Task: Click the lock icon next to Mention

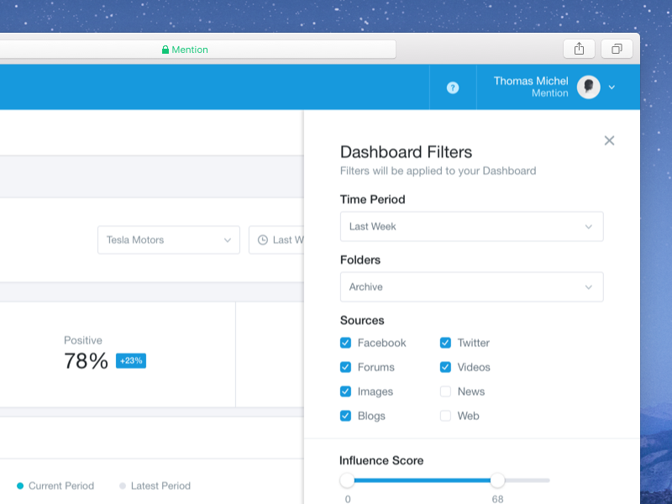Action: click(x=165, y=49)
